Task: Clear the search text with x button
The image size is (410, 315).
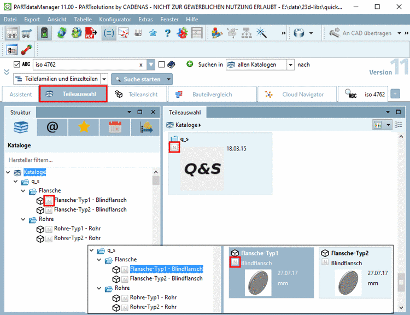Action: [141, 65]
